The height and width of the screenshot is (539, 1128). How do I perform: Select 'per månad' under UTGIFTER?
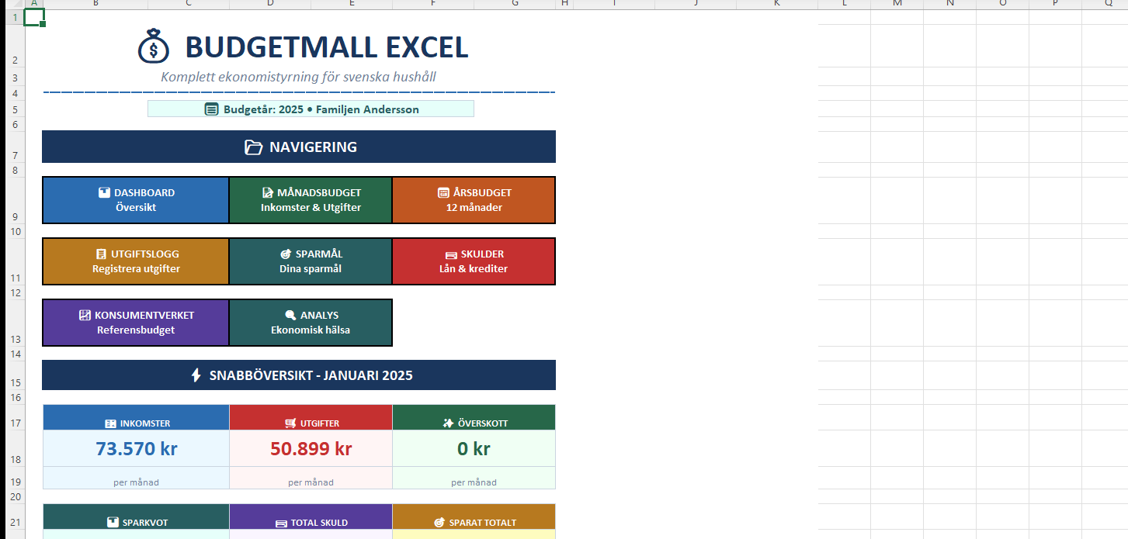point(311,482)
